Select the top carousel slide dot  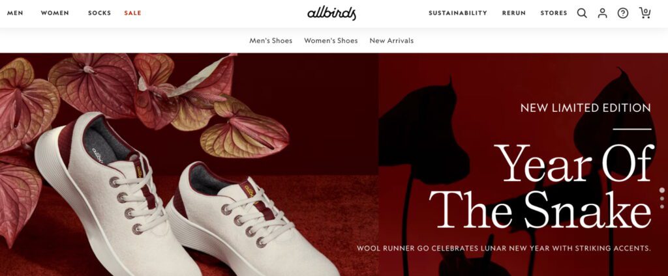(662, 190)
